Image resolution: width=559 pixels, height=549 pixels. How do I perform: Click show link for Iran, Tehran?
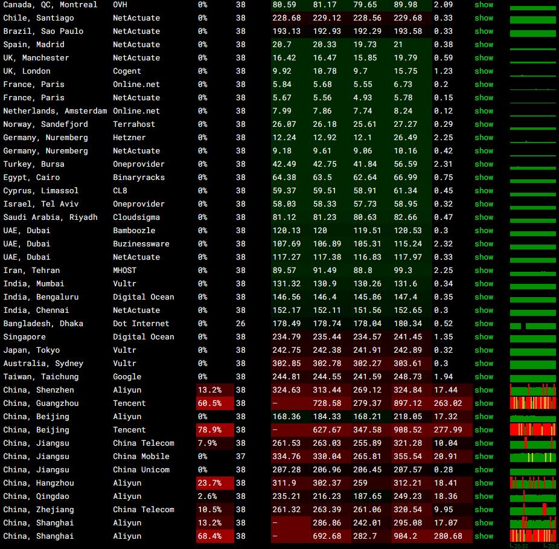click(484, 271)
